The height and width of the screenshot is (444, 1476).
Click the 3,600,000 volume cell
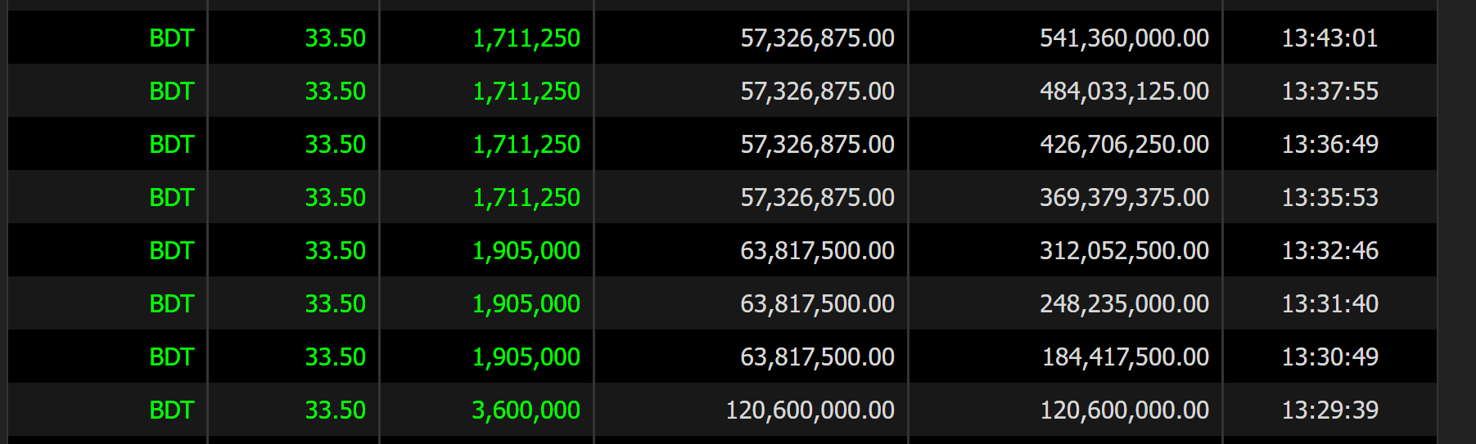pos(526,410)
